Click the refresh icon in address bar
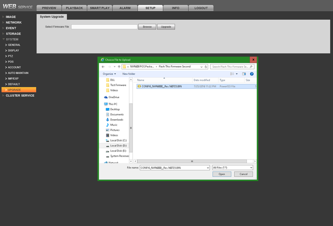The width and height of the screenshot is (333, 226). click(x=206, y=66)
